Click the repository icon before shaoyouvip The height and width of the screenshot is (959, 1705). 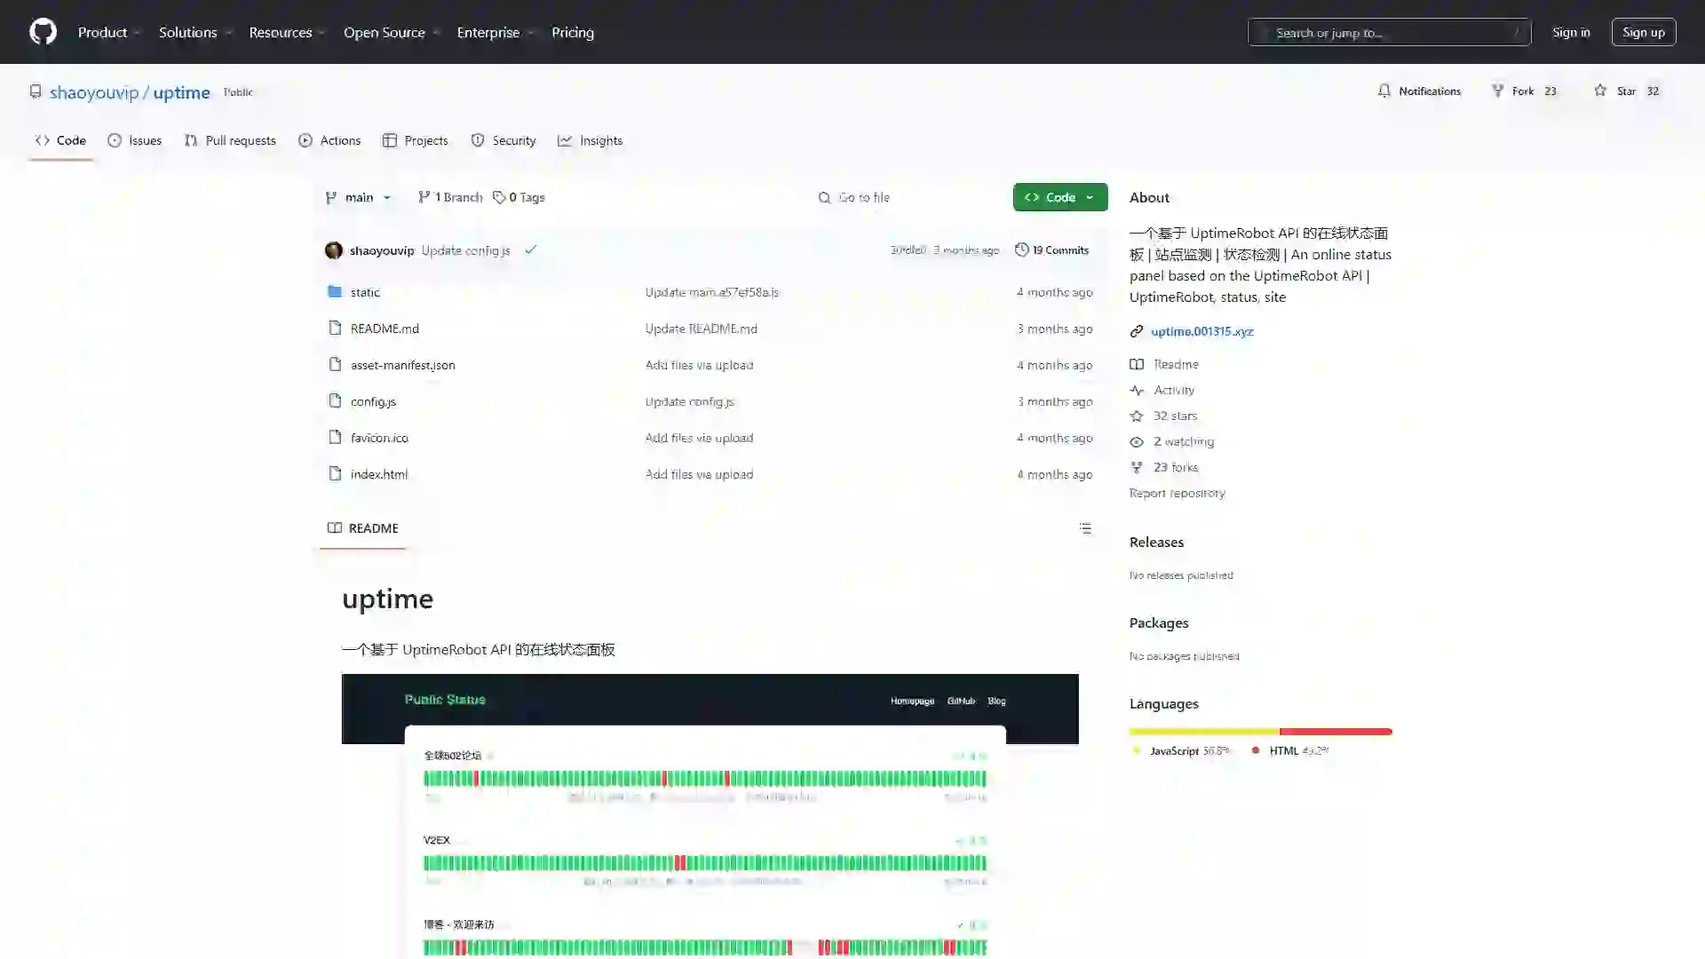click(36, 91)
